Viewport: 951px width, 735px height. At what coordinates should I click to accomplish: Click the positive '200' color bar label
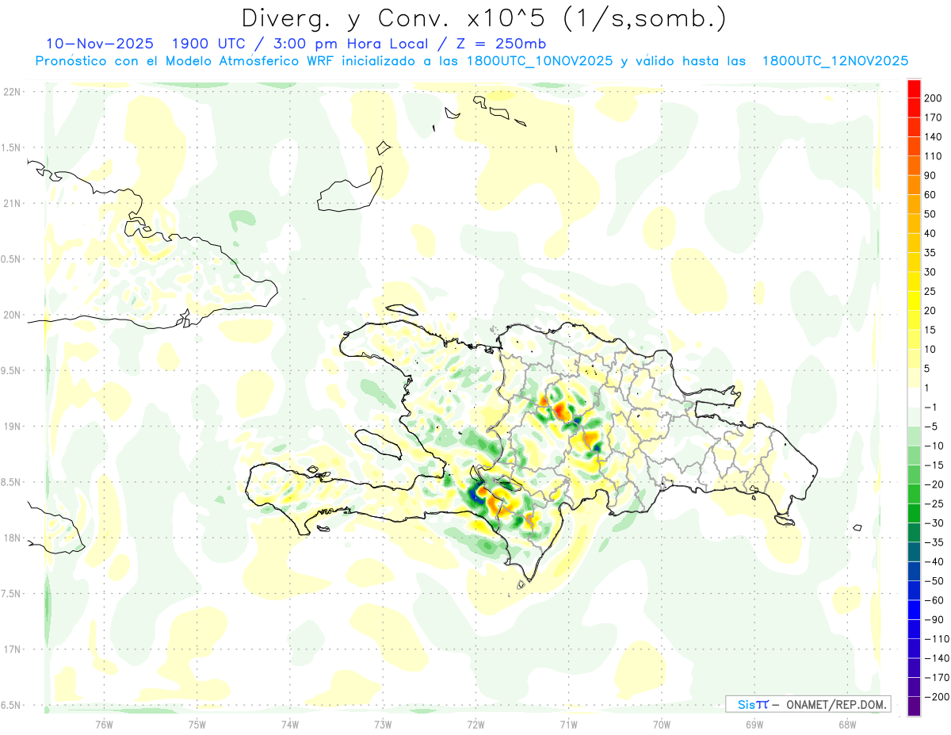click(x=933, y=98)
